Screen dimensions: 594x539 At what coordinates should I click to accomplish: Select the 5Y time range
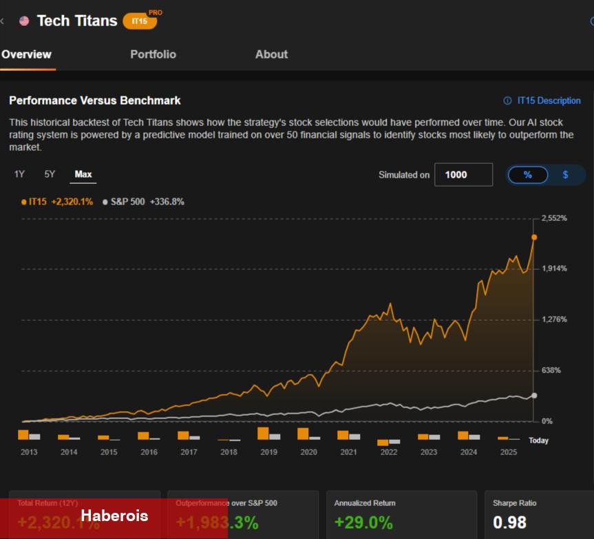click(50, 174)
